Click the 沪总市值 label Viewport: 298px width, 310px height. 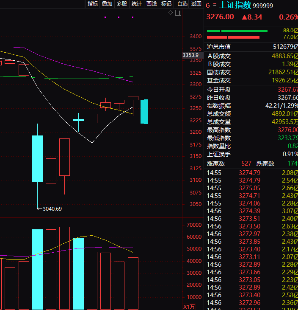coord(219,47)
